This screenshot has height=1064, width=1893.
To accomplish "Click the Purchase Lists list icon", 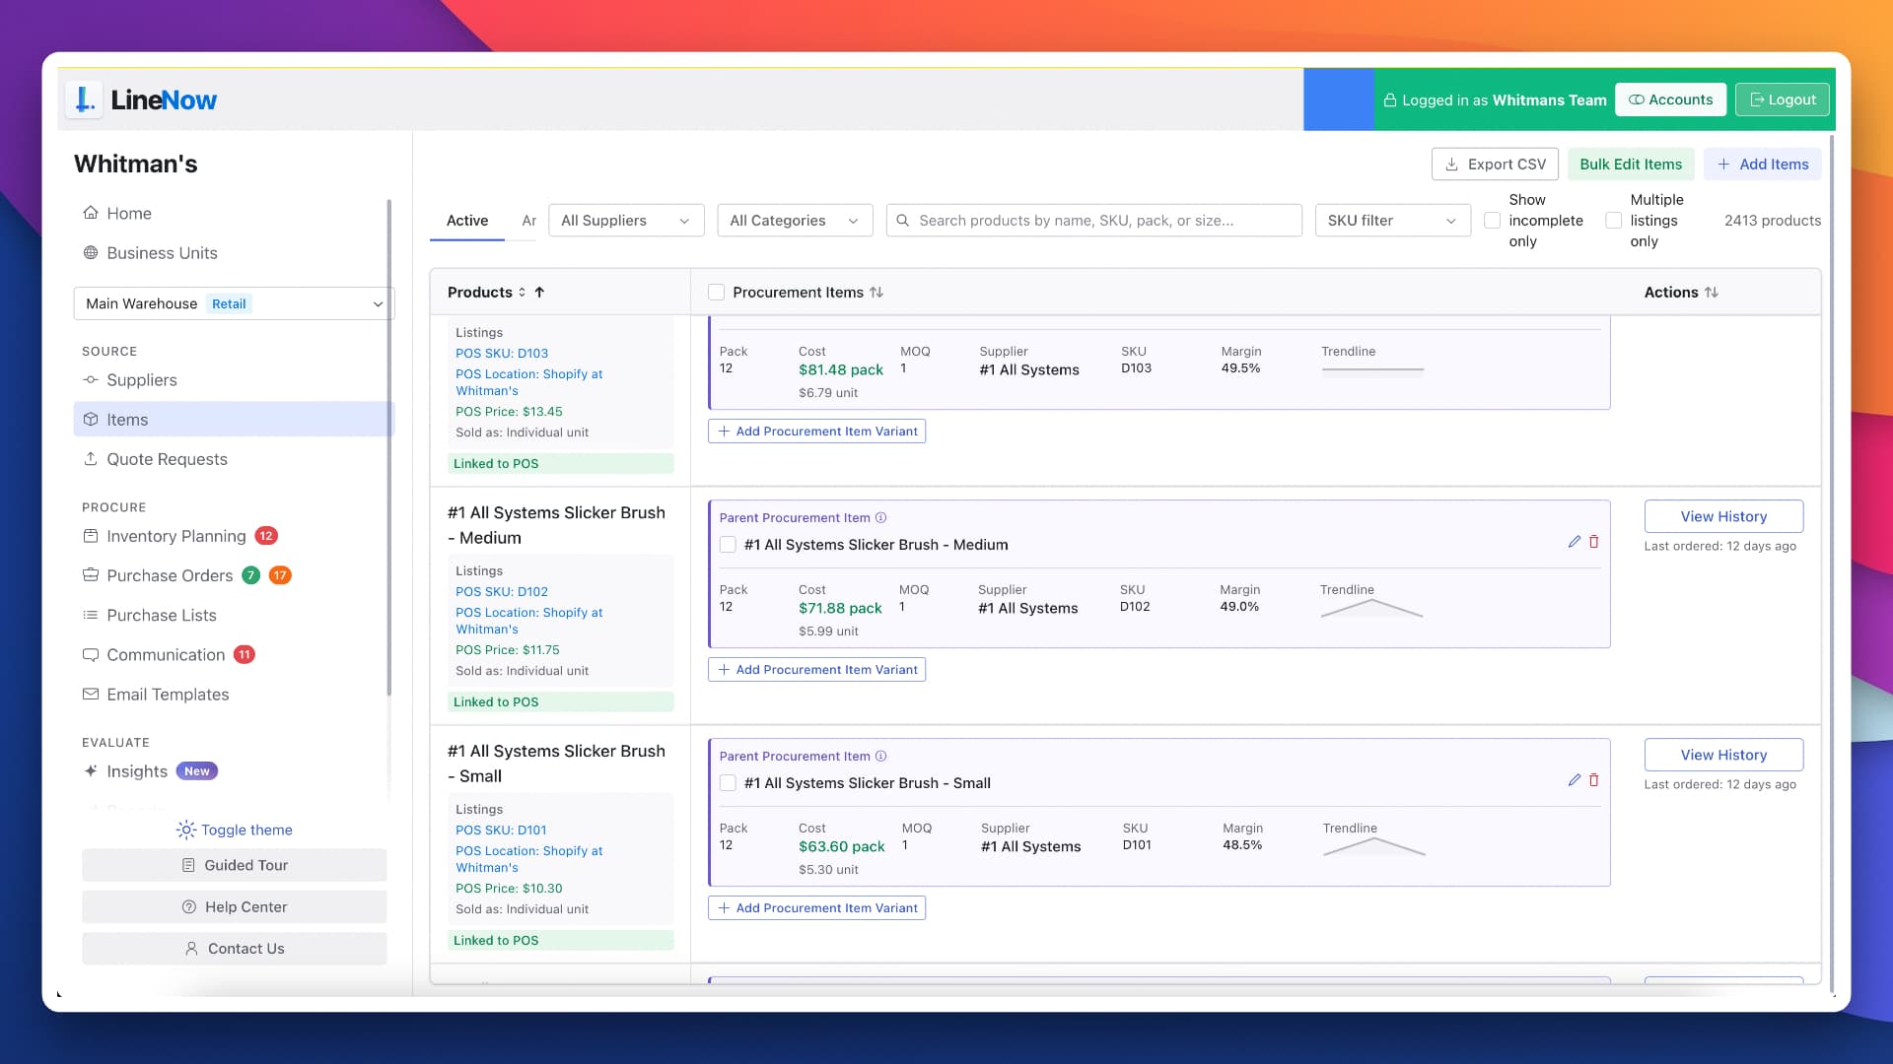I will 91,615.
